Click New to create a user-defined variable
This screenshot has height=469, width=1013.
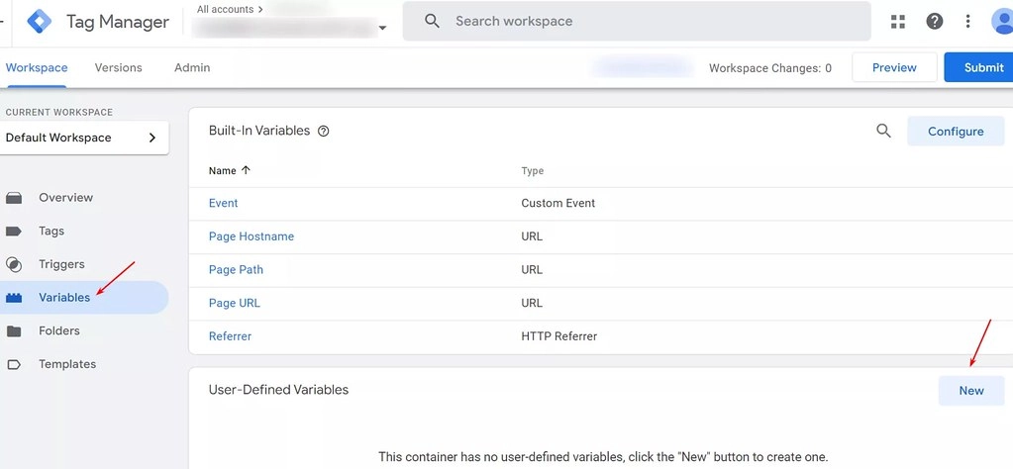pyautogui.click(x=970, y=390)
